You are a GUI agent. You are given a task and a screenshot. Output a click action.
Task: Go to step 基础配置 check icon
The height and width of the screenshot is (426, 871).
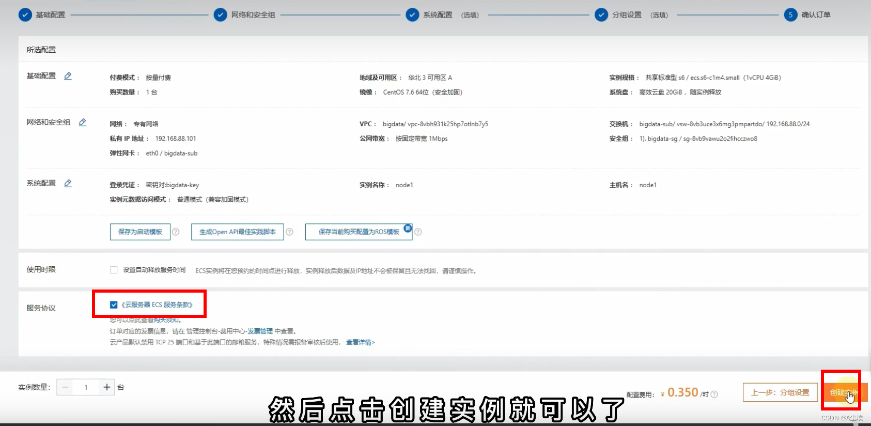[25, 15]
